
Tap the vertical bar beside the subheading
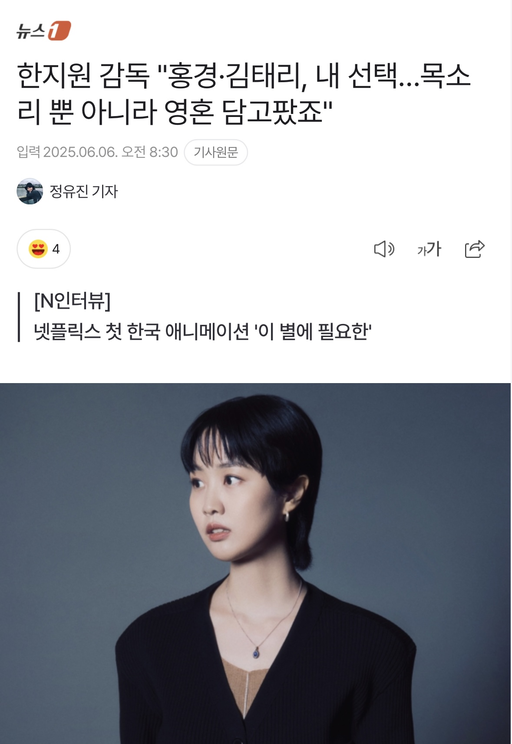[x=19, y=317]
